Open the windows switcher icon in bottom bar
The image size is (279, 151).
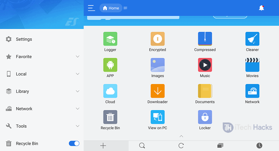coord(220,146)
